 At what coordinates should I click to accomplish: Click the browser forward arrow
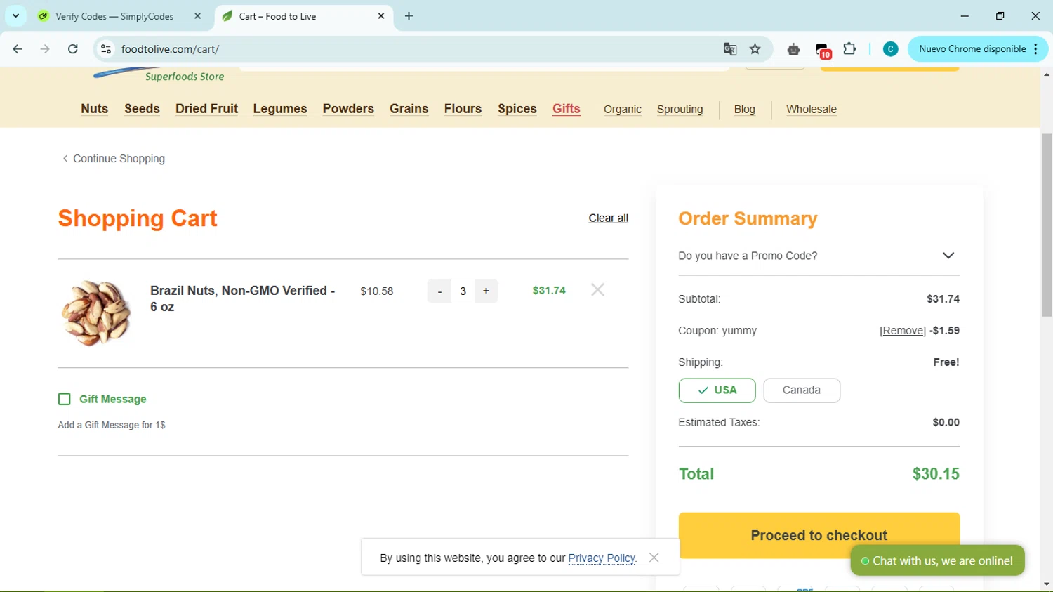tap(45, 49)
